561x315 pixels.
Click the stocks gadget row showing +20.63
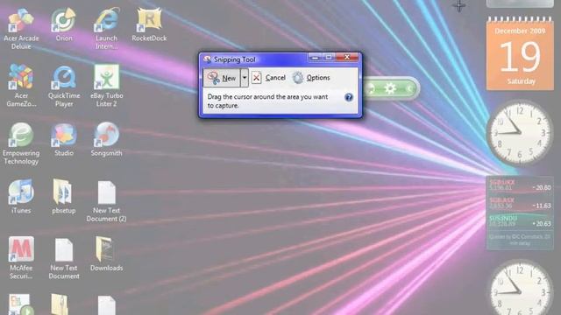click(x=520, y=220)
